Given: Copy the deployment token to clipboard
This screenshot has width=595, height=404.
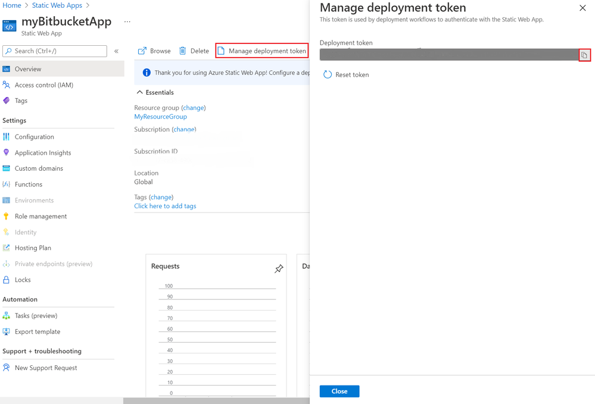Looking at the screenshot, I should coord(584,55).
